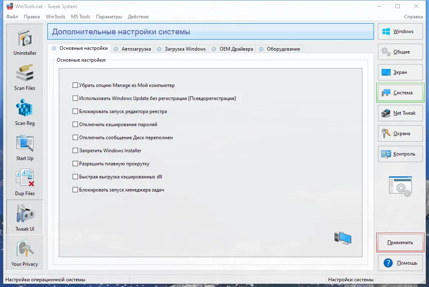Open the Действие menu
Viewport: 429px width, 287px height.
(x=138, y=17)
